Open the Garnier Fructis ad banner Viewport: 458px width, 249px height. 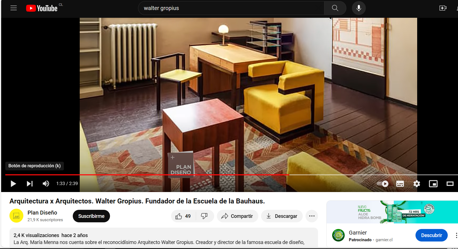click(392, 212)
